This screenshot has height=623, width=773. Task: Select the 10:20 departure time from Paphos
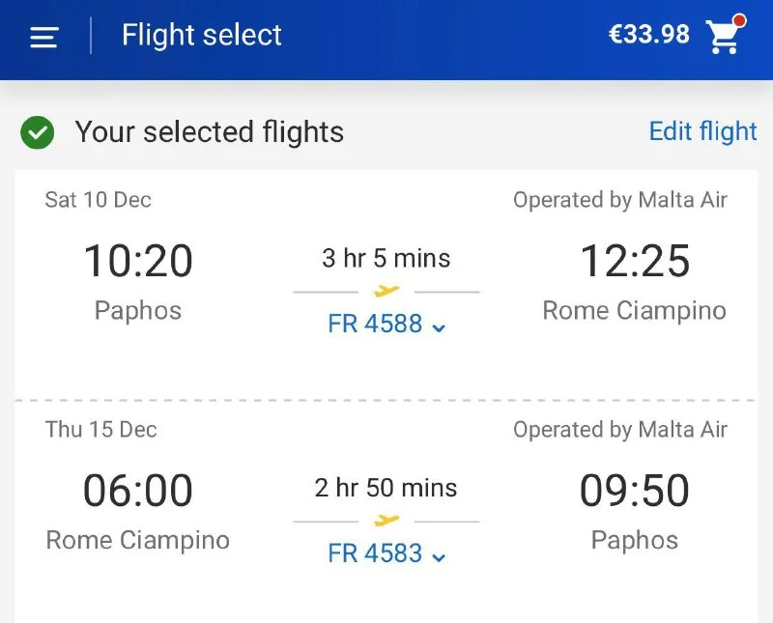pos(138,261)
